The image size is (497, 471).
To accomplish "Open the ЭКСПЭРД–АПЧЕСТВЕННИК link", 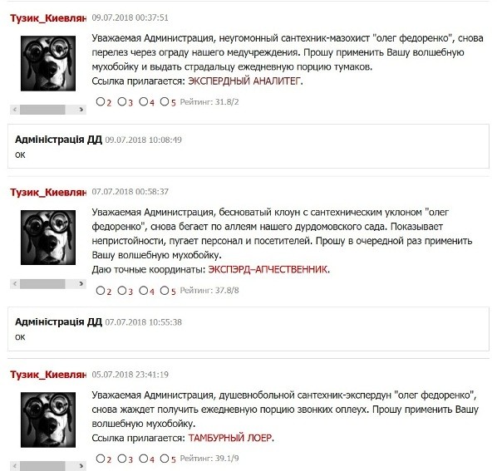I will (268, 269).
